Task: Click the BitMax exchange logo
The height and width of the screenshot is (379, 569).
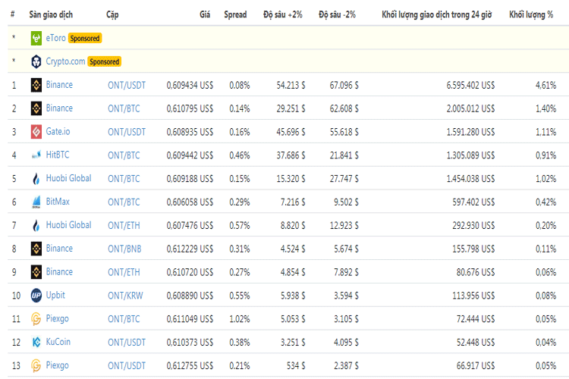Action: pos(36,202)
